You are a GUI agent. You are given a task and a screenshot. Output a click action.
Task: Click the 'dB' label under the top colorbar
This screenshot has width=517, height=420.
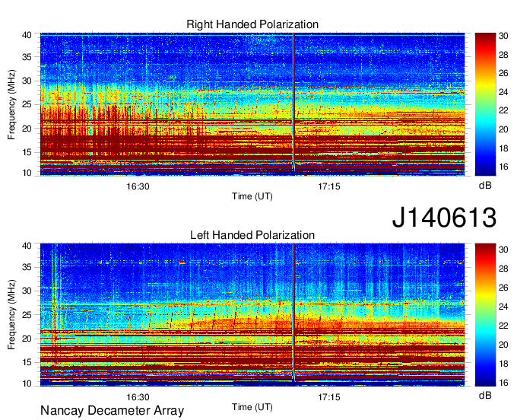tap(485, 186)
